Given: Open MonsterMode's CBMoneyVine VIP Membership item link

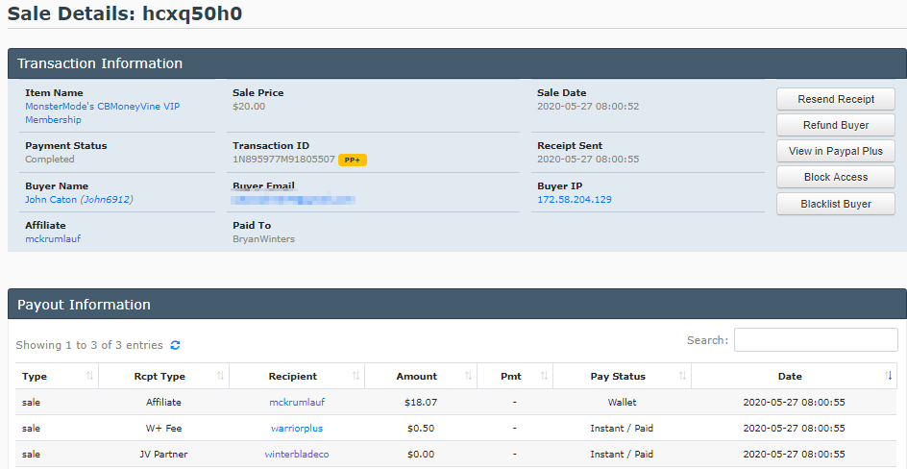Looking at the screenshot, I should click(x=103, y=112).
